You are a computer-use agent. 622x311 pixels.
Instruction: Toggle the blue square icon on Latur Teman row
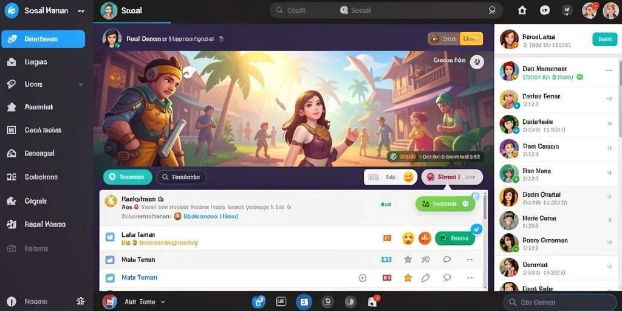coord(110,238)
